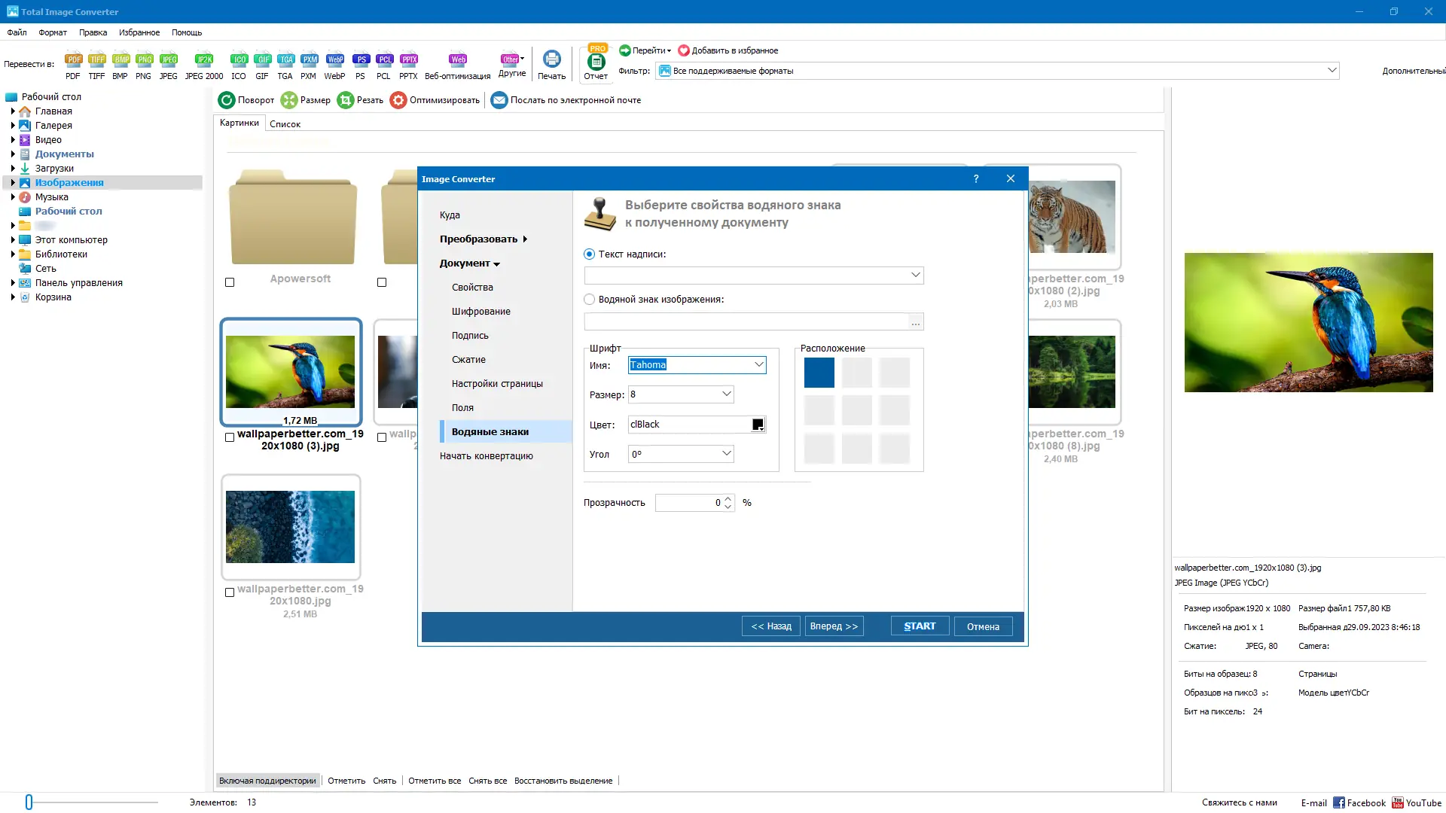The image size is (1446, 813).
Task: Click 'Отметить все' to select all files
Action: tap(435, 781)
